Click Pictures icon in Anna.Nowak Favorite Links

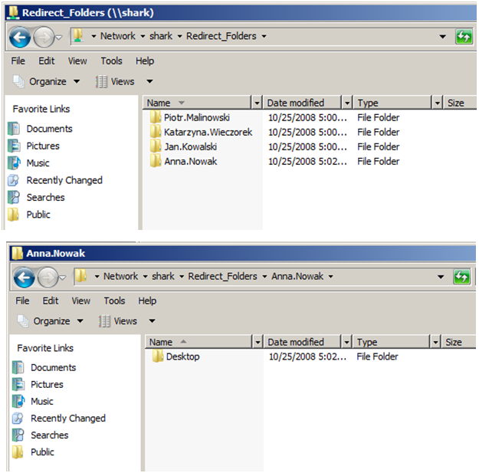click(18, 384)
